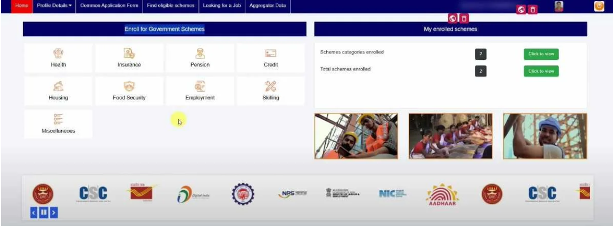Open the Miscellaneous schemes tile

click(58, 124)
